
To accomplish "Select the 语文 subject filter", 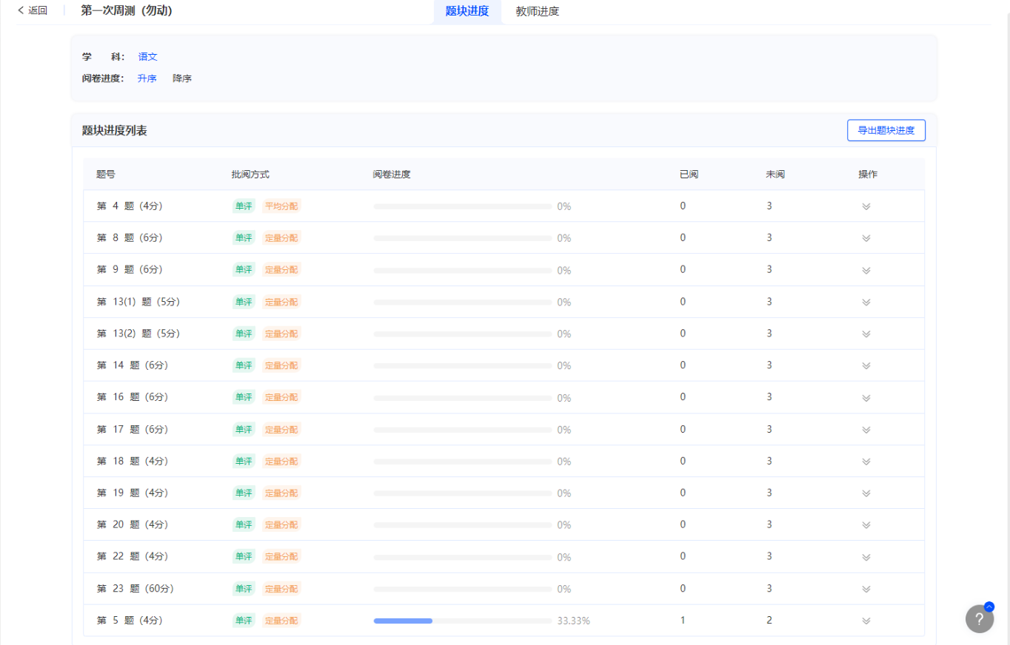I will point(148,57).
